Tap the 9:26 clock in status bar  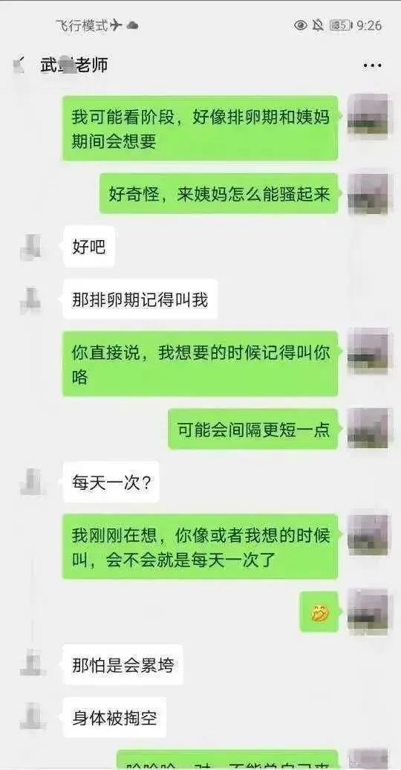[x=369, y=25]
